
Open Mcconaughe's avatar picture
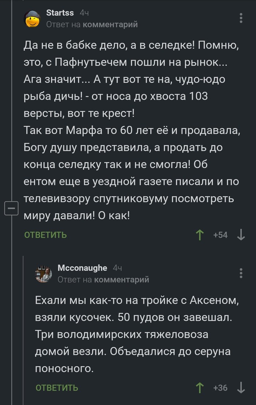(x=44, y=274)
